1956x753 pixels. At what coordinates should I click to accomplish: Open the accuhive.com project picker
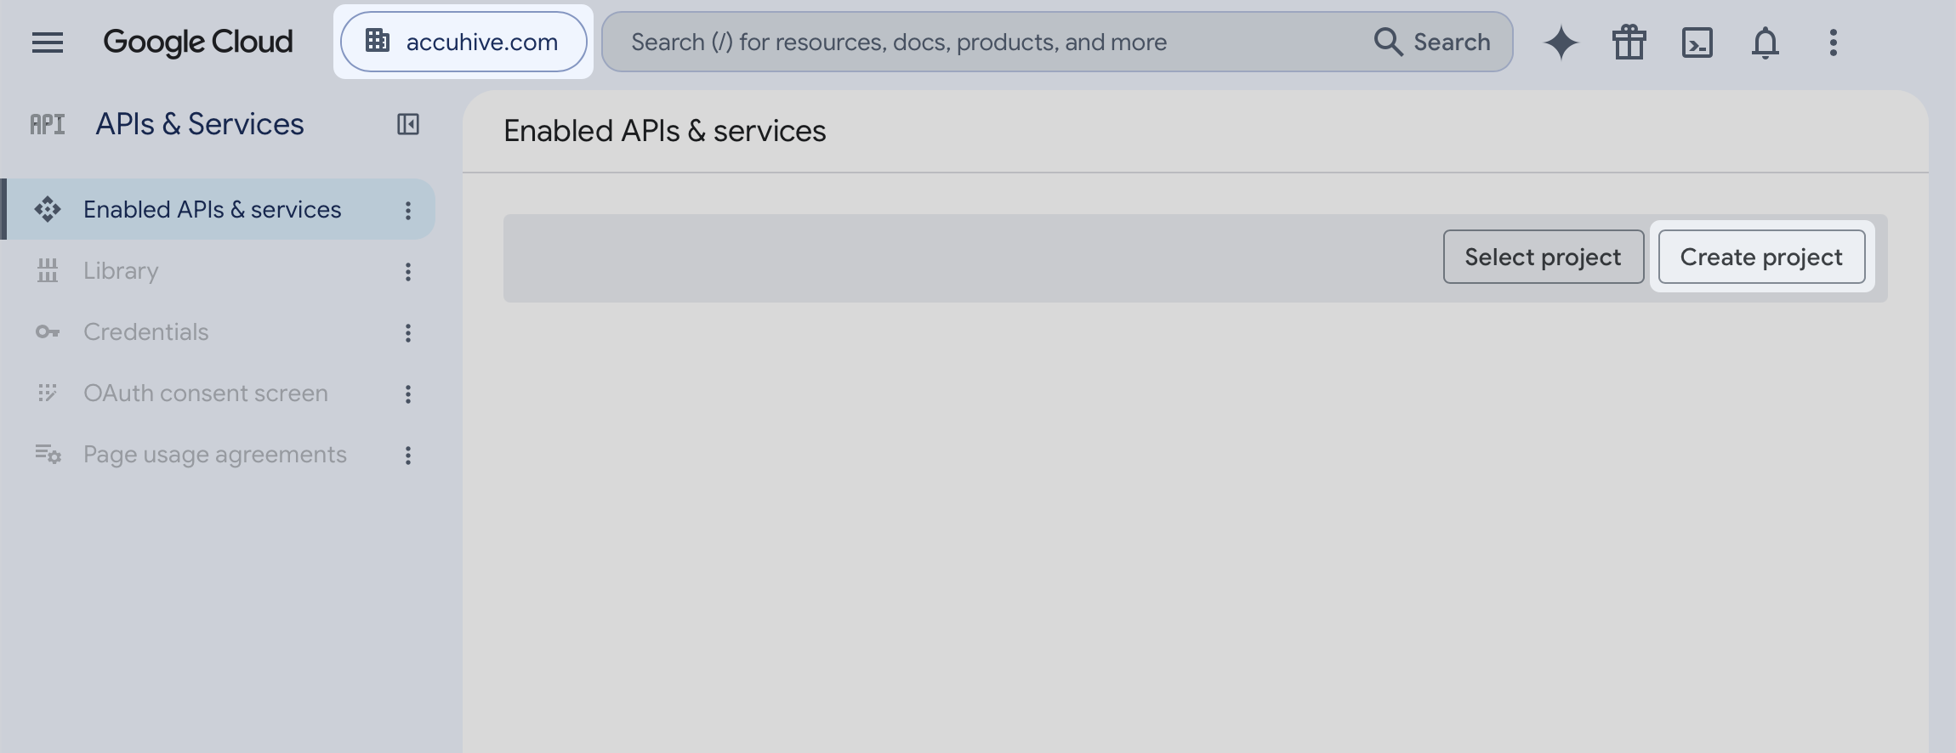click(x=463, y=42)
